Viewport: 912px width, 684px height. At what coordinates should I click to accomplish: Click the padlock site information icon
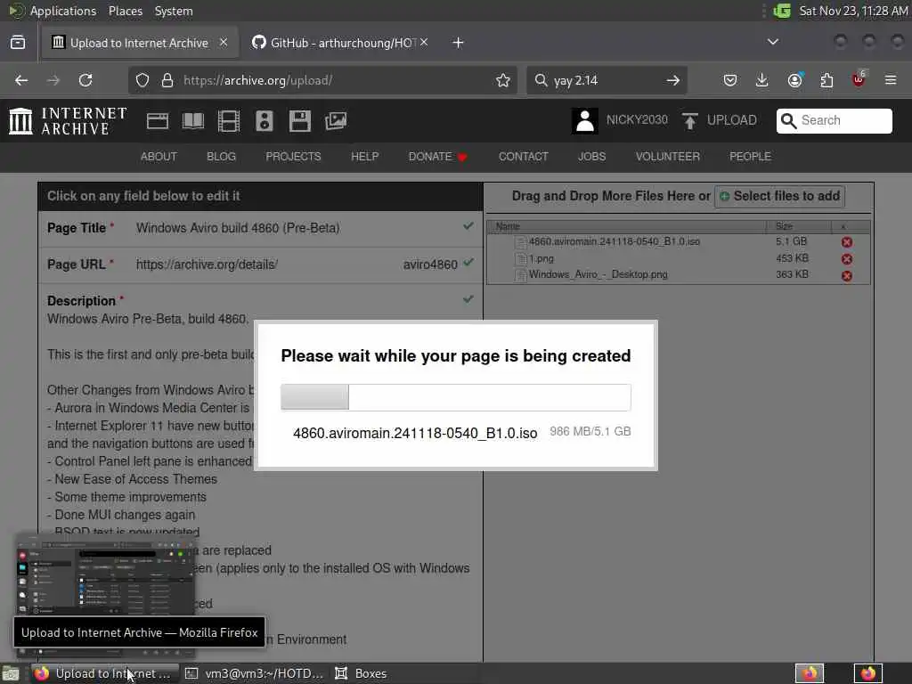167,80
